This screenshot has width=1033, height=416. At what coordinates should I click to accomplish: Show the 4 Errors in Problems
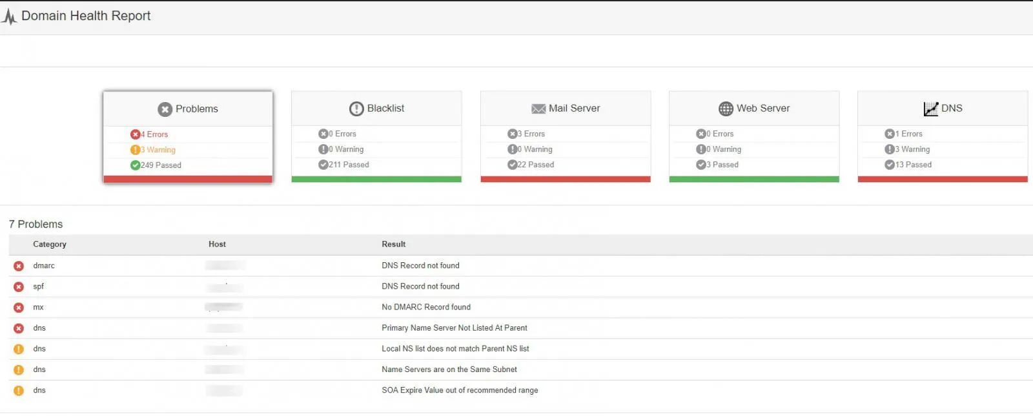154,134
